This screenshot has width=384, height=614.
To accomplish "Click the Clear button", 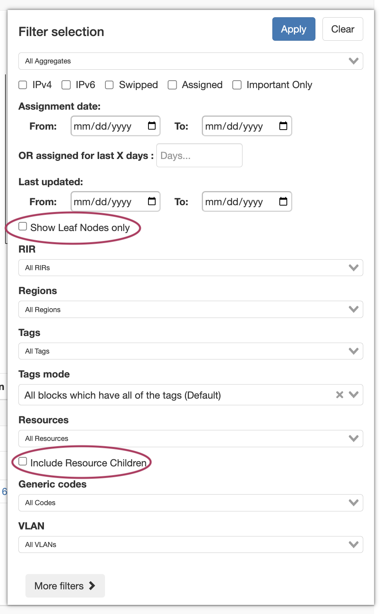I will click(342, 29).
